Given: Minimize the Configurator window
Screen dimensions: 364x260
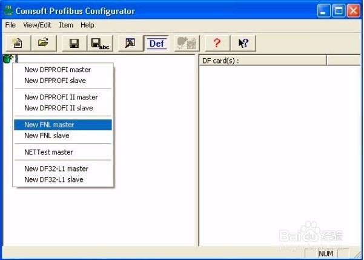Looking at the screenshot, I should tap(323, 11).
